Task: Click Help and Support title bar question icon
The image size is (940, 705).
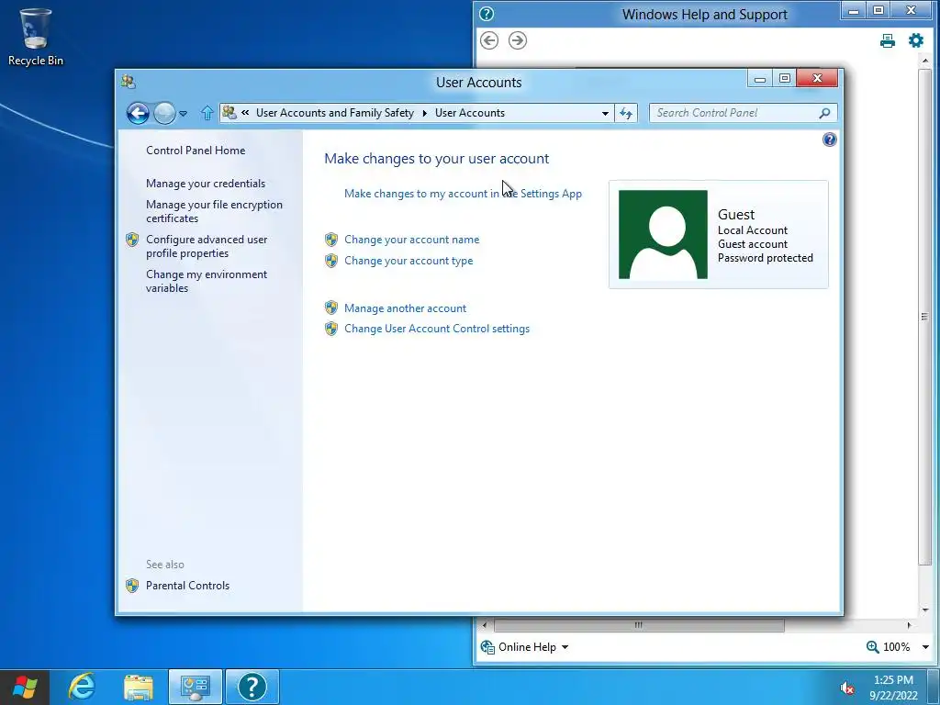Action: coord(487,13)
